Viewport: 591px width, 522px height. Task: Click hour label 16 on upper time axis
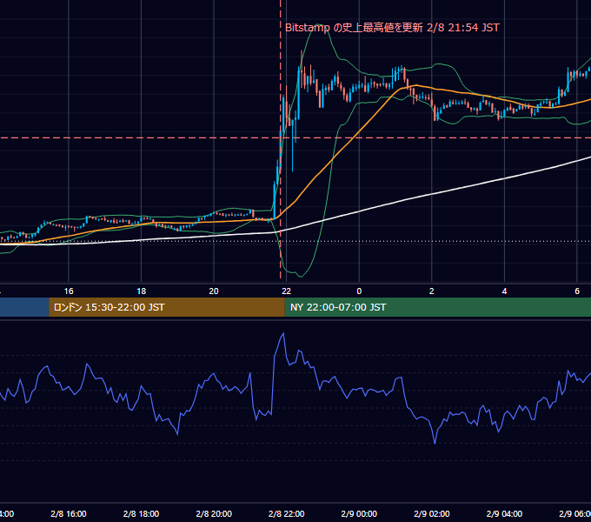[69, 291]
